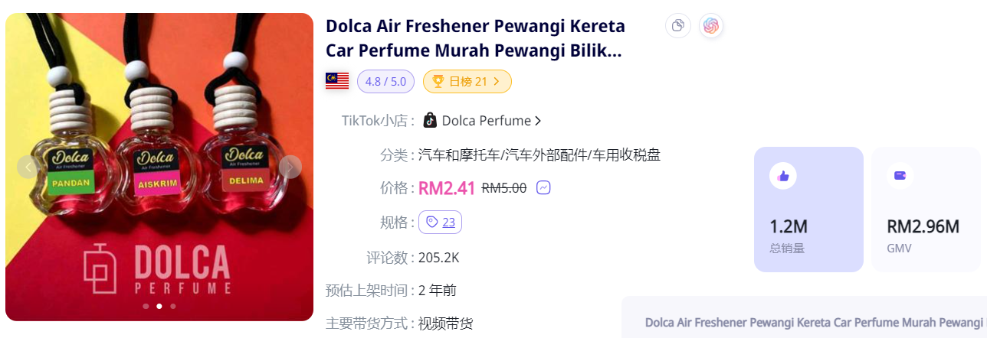
Task: Expand the 日榜 21 ranking badge
Action: [467, 81]
